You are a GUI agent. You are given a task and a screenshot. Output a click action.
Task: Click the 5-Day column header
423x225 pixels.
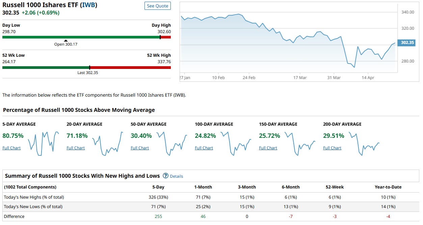click(158, 187)
